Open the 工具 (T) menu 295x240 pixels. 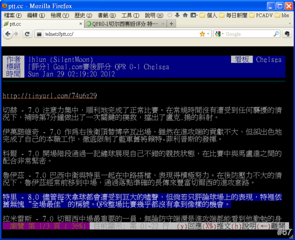(x=130, y=15)
